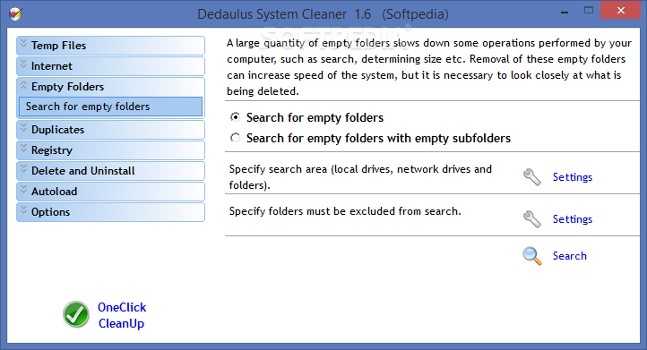The height and width of the screenshot is (350, 647).
Task: Select 'Search for empty folders' radio button
Action: click(x=235, y=117)
